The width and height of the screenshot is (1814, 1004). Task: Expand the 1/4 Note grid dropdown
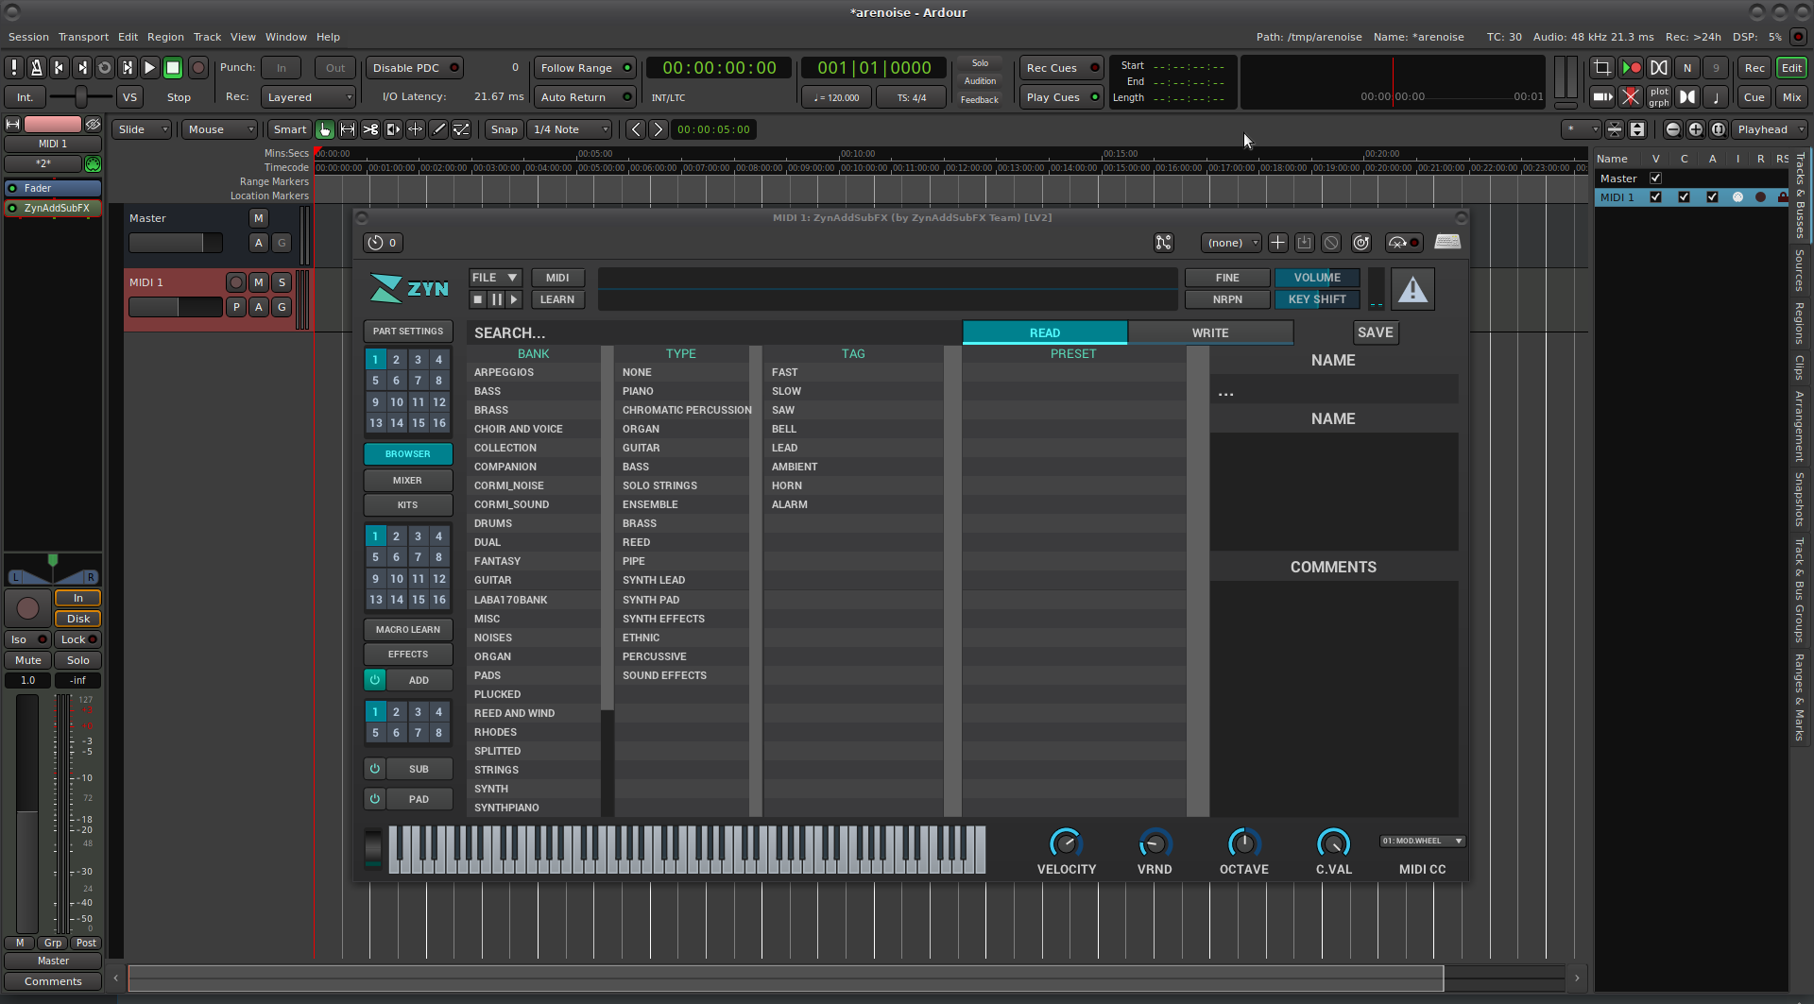[x=571, y=129]
